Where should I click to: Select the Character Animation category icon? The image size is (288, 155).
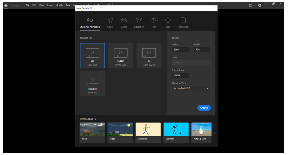(x=90, y=20)
